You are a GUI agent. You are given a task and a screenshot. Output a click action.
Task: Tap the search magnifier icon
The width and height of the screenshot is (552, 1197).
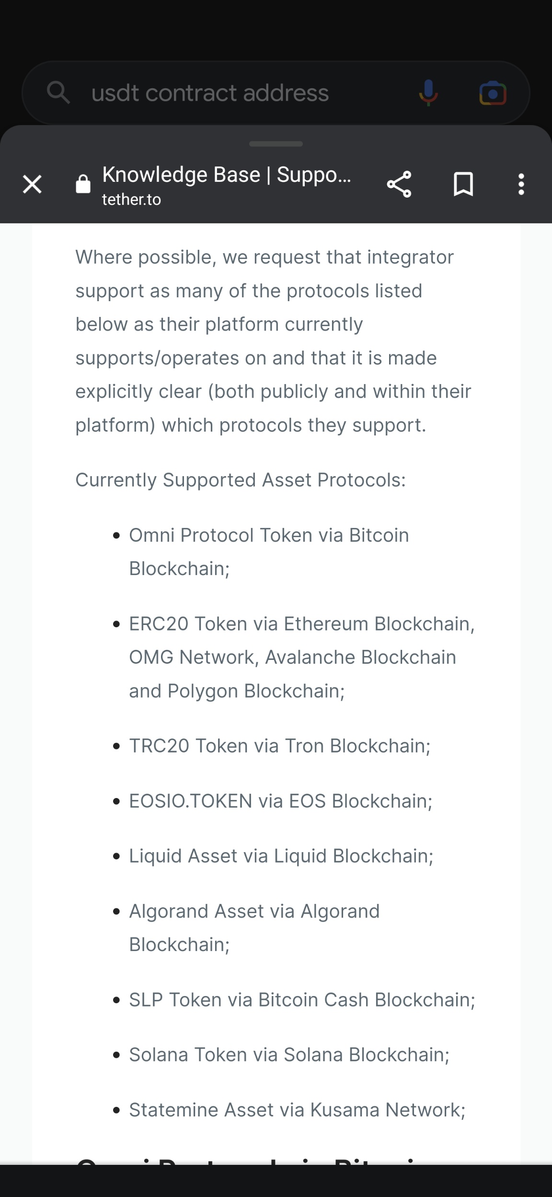(58, 92)
